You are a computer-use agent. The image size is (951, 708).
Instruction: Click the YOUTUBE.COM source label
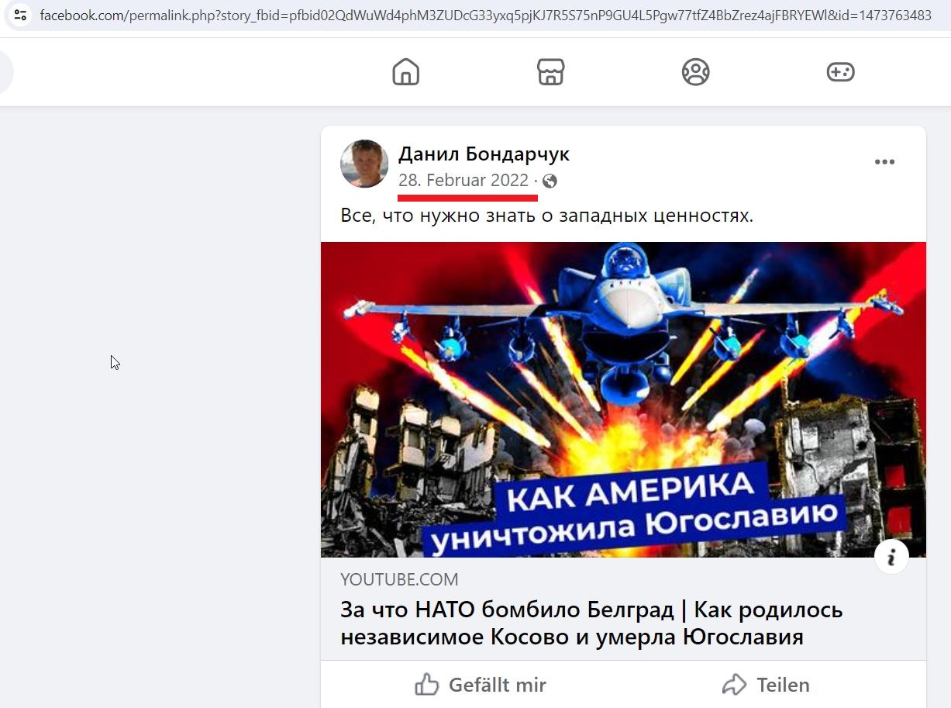click(x=399, y=579)
